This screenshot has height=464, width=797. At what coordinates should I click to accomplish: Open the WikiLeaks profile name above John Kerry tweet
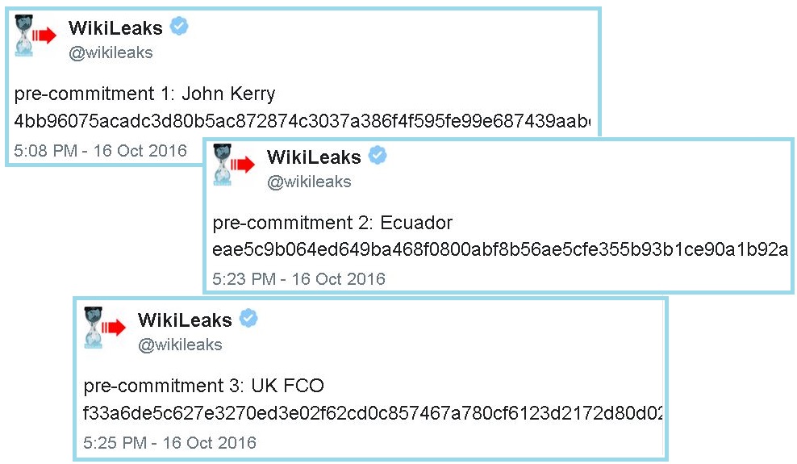[x=115, y=28]
